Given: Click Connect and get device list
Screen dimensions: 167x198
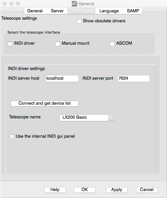Looking at the screenshot, I should (x=44, y=103).
